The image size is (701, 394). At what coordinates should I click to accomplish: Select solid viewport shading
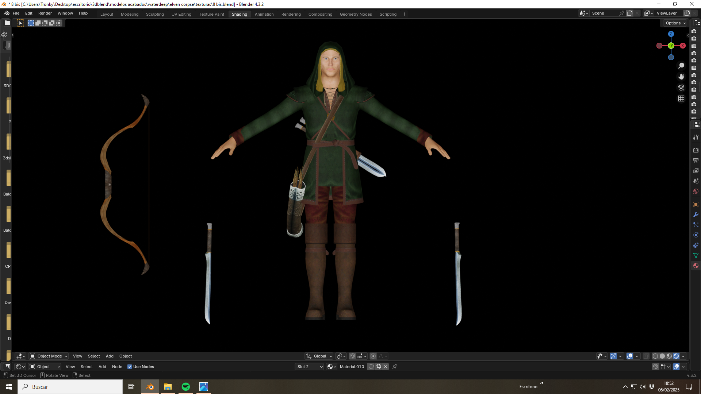coord(662,356)
